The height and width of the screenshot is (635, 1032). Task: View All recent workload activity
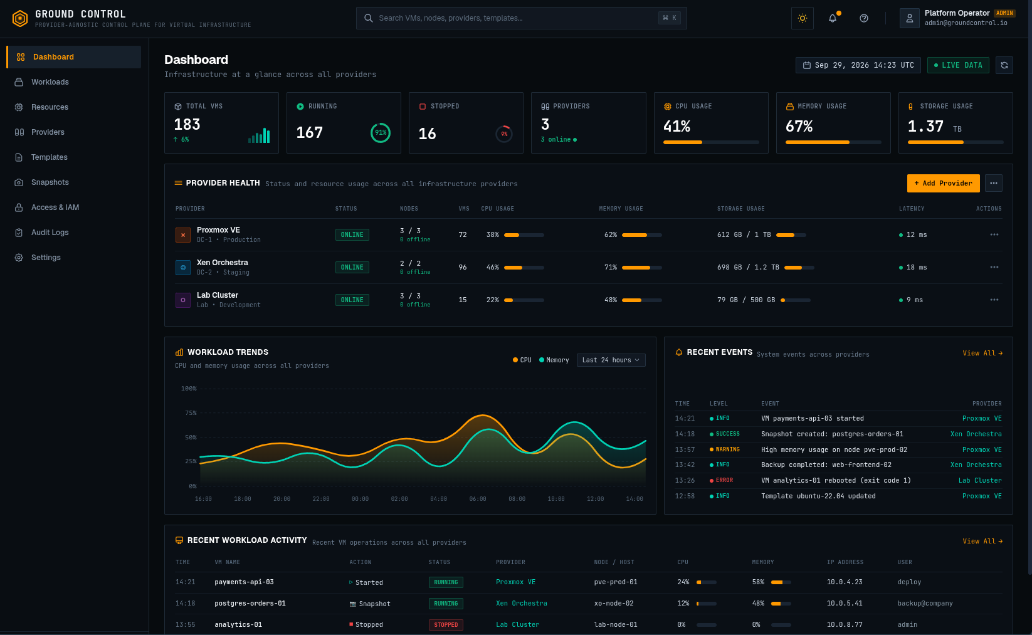982,541
